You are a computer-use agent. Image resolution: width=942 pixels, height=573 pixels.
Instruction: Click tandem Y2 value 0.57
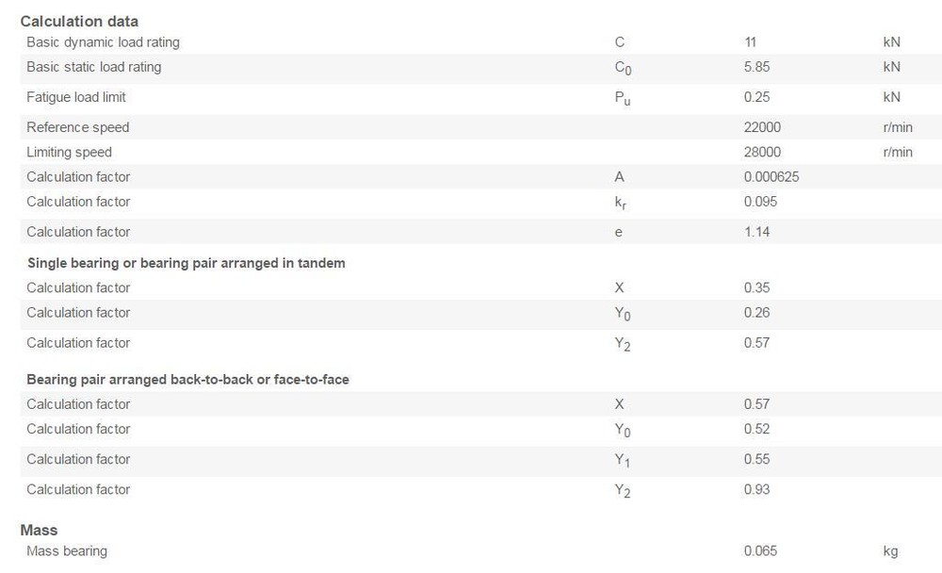click(x=756, y=343)
